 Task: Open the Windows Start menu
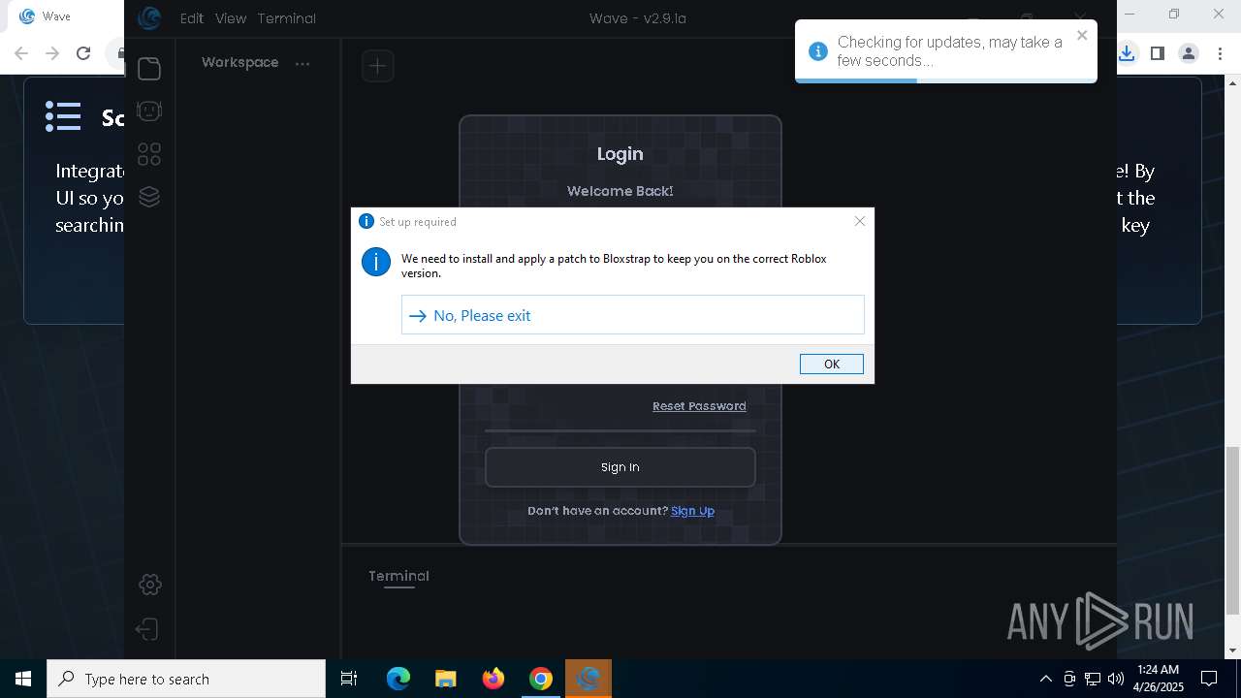[x=23, y=679]
